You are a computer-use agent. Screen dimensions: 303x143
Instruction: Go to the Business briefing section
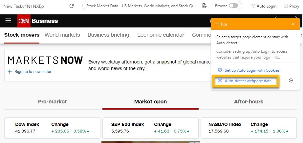pos(108,35)
